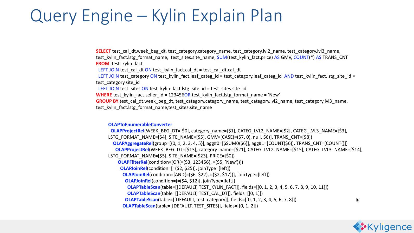
Task: Click the blue AND keyword in the join
Action: click(289, 76)
